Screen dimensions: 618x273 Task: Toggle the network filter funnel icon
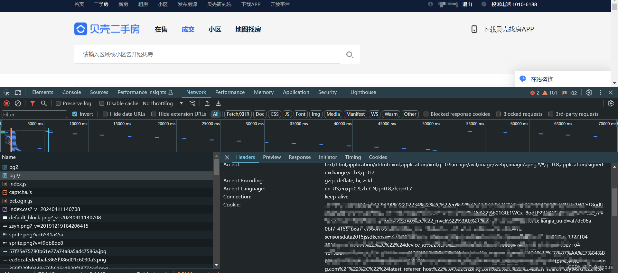pyautogui.click(x=33, y=103)
